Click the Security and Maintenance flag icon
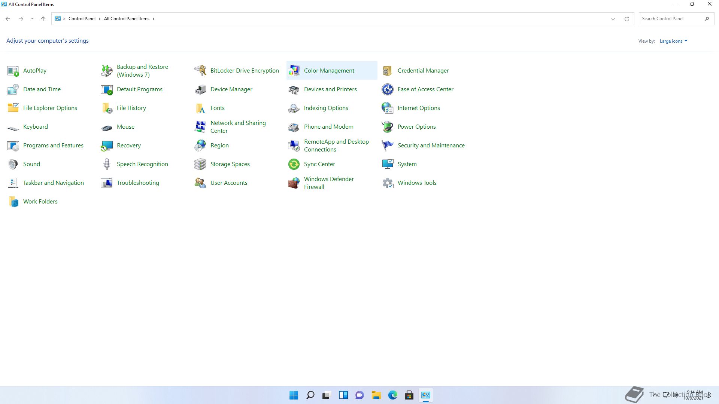Viewport: 719px width, 404px height. pyautogui.click(x=388, y=146)
